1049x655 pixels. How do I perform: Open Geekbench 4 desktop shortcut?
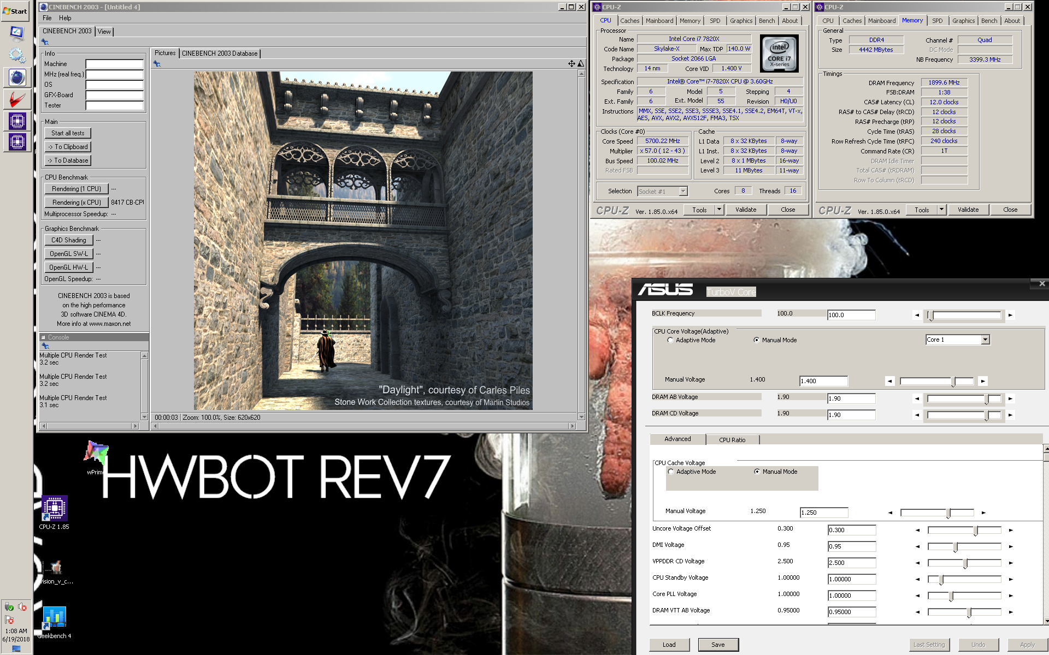[54, 622]
